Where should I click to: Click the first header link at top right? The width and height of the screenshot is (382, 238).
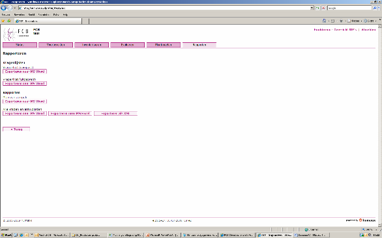(x=322, y=30)
